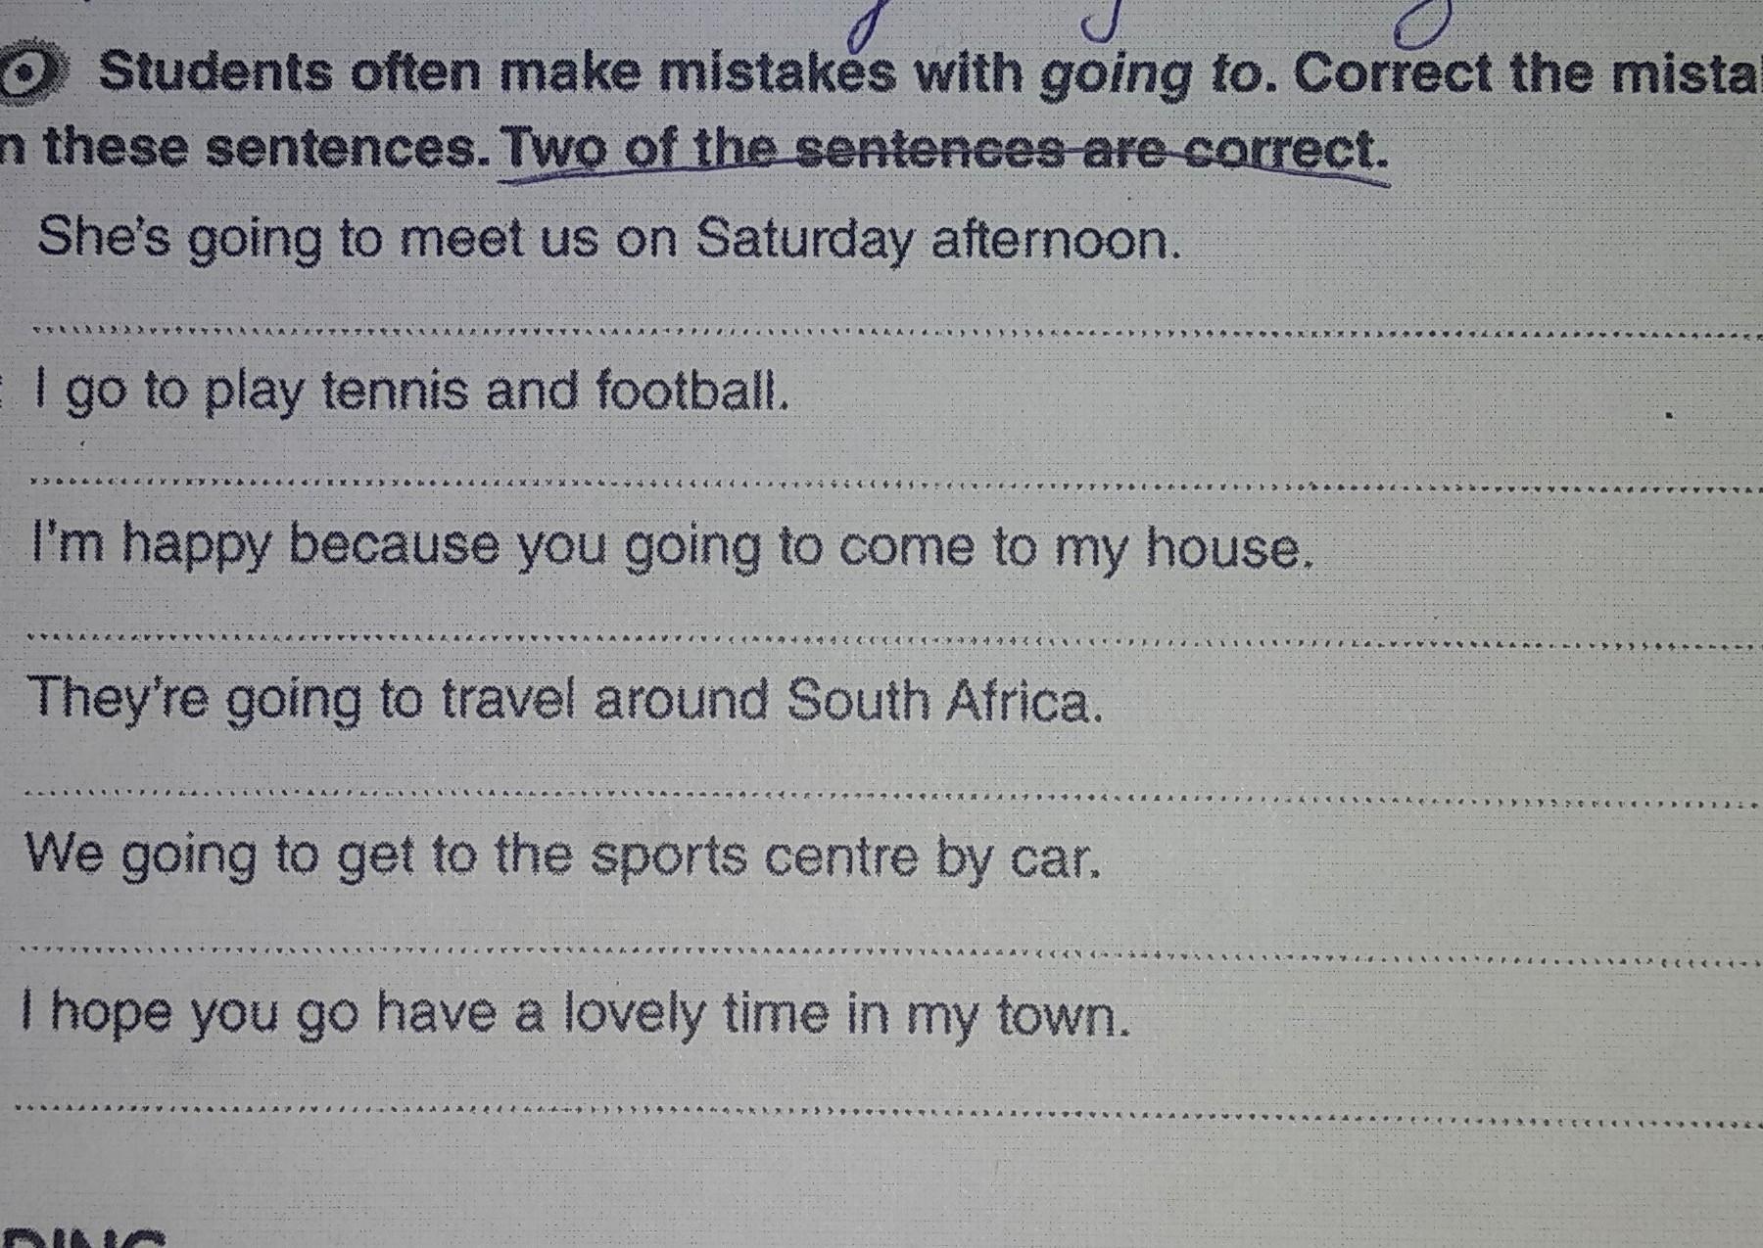Select the sentence 'I go to play tennis'
Screen dimensions: 1763x1248
411,392
